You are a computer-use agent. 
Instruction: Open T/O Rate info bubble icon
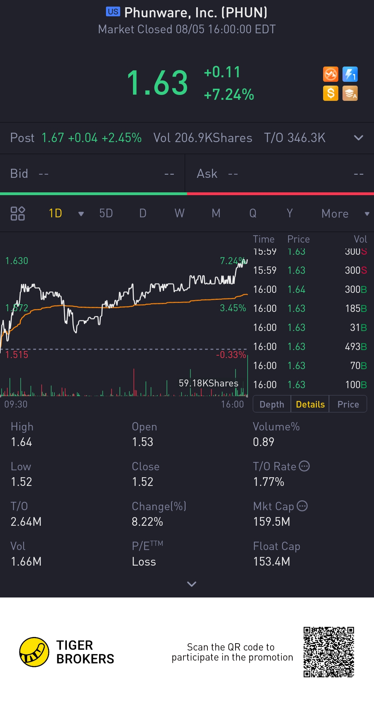(x=304, y=466)
